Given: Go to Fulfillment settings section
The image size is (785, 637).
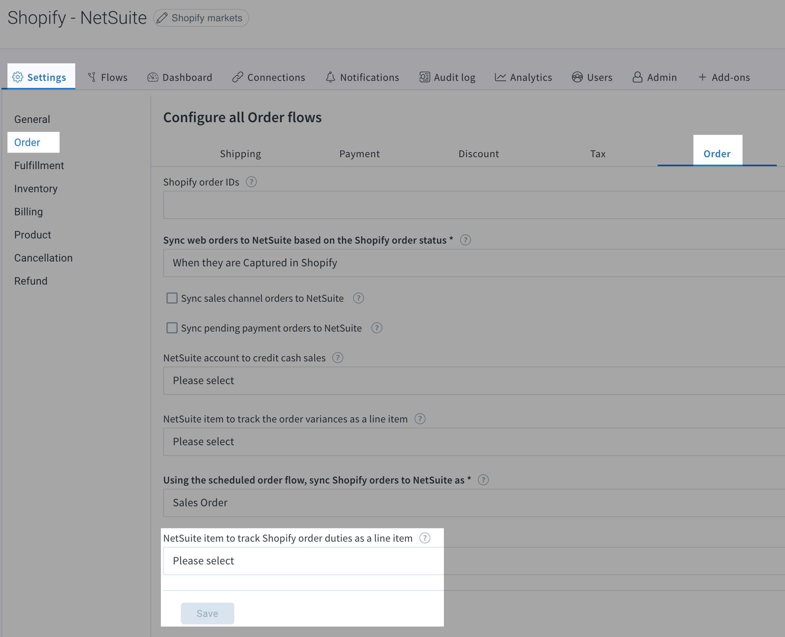Looking at the screenshot, I should coord(39,165).
